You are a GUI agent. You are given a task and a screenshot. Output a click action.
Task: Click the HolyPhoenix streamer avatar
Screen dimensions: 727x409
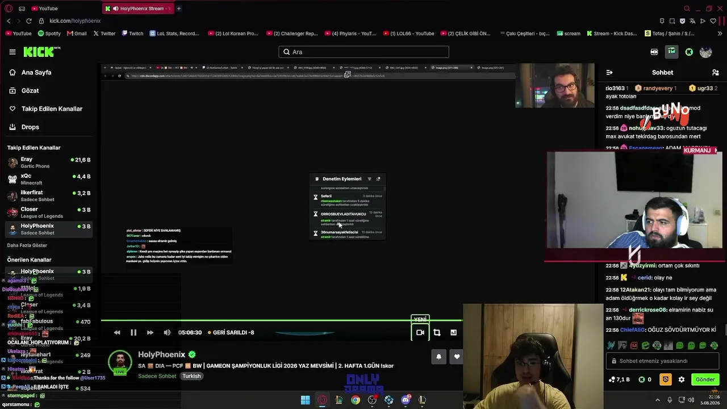pyautogui.click(x=120, y=362)
